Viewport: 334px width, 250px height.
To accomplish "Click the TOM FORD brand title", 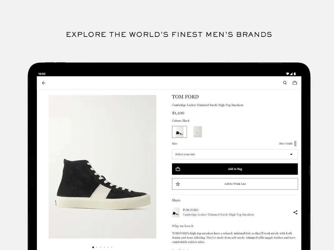I will [185, 97].
